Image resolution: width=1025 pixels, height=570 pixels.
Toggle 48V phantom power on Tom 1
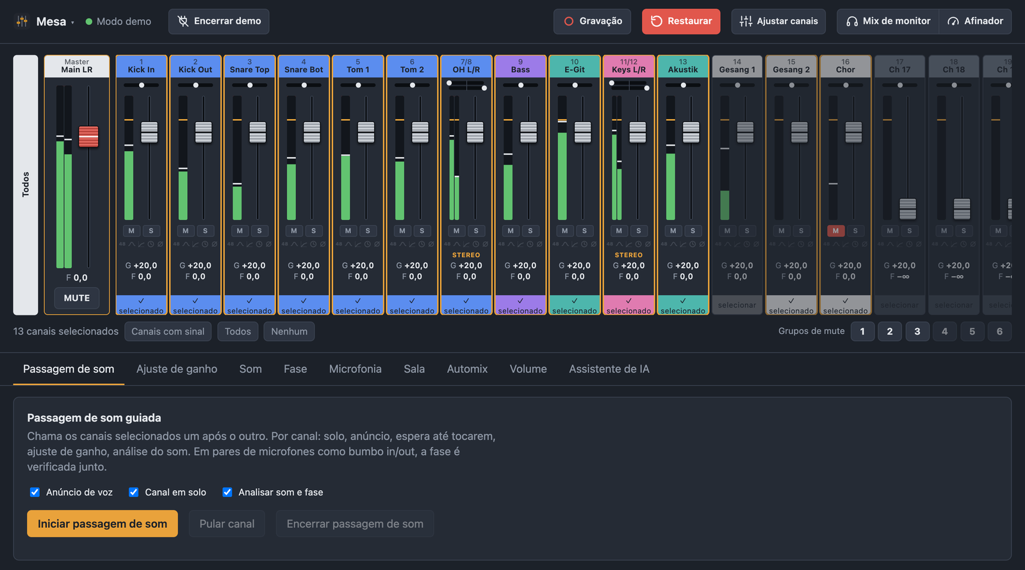[339, 244]
